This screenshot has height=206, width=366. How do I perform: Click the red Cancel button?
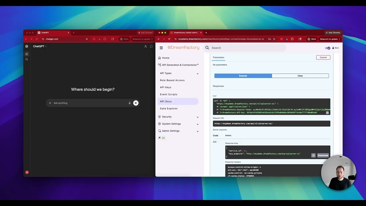(x=323, y=58)
